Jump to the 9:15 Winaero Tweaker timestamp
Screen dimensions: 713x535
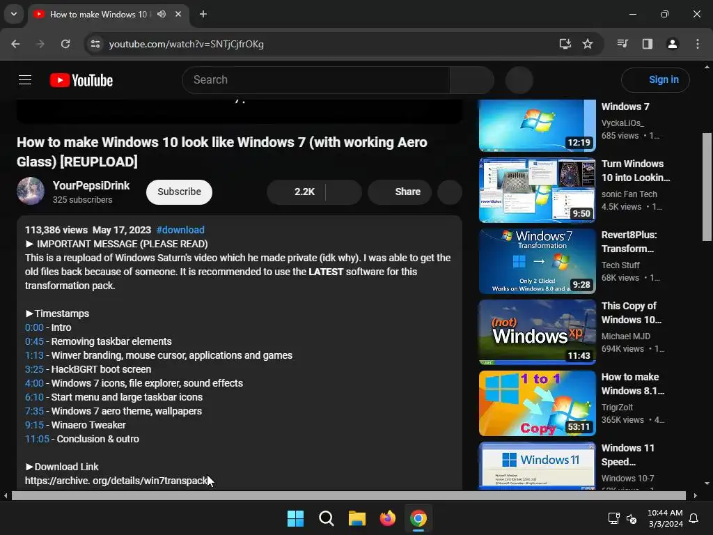tap(34, 426)
